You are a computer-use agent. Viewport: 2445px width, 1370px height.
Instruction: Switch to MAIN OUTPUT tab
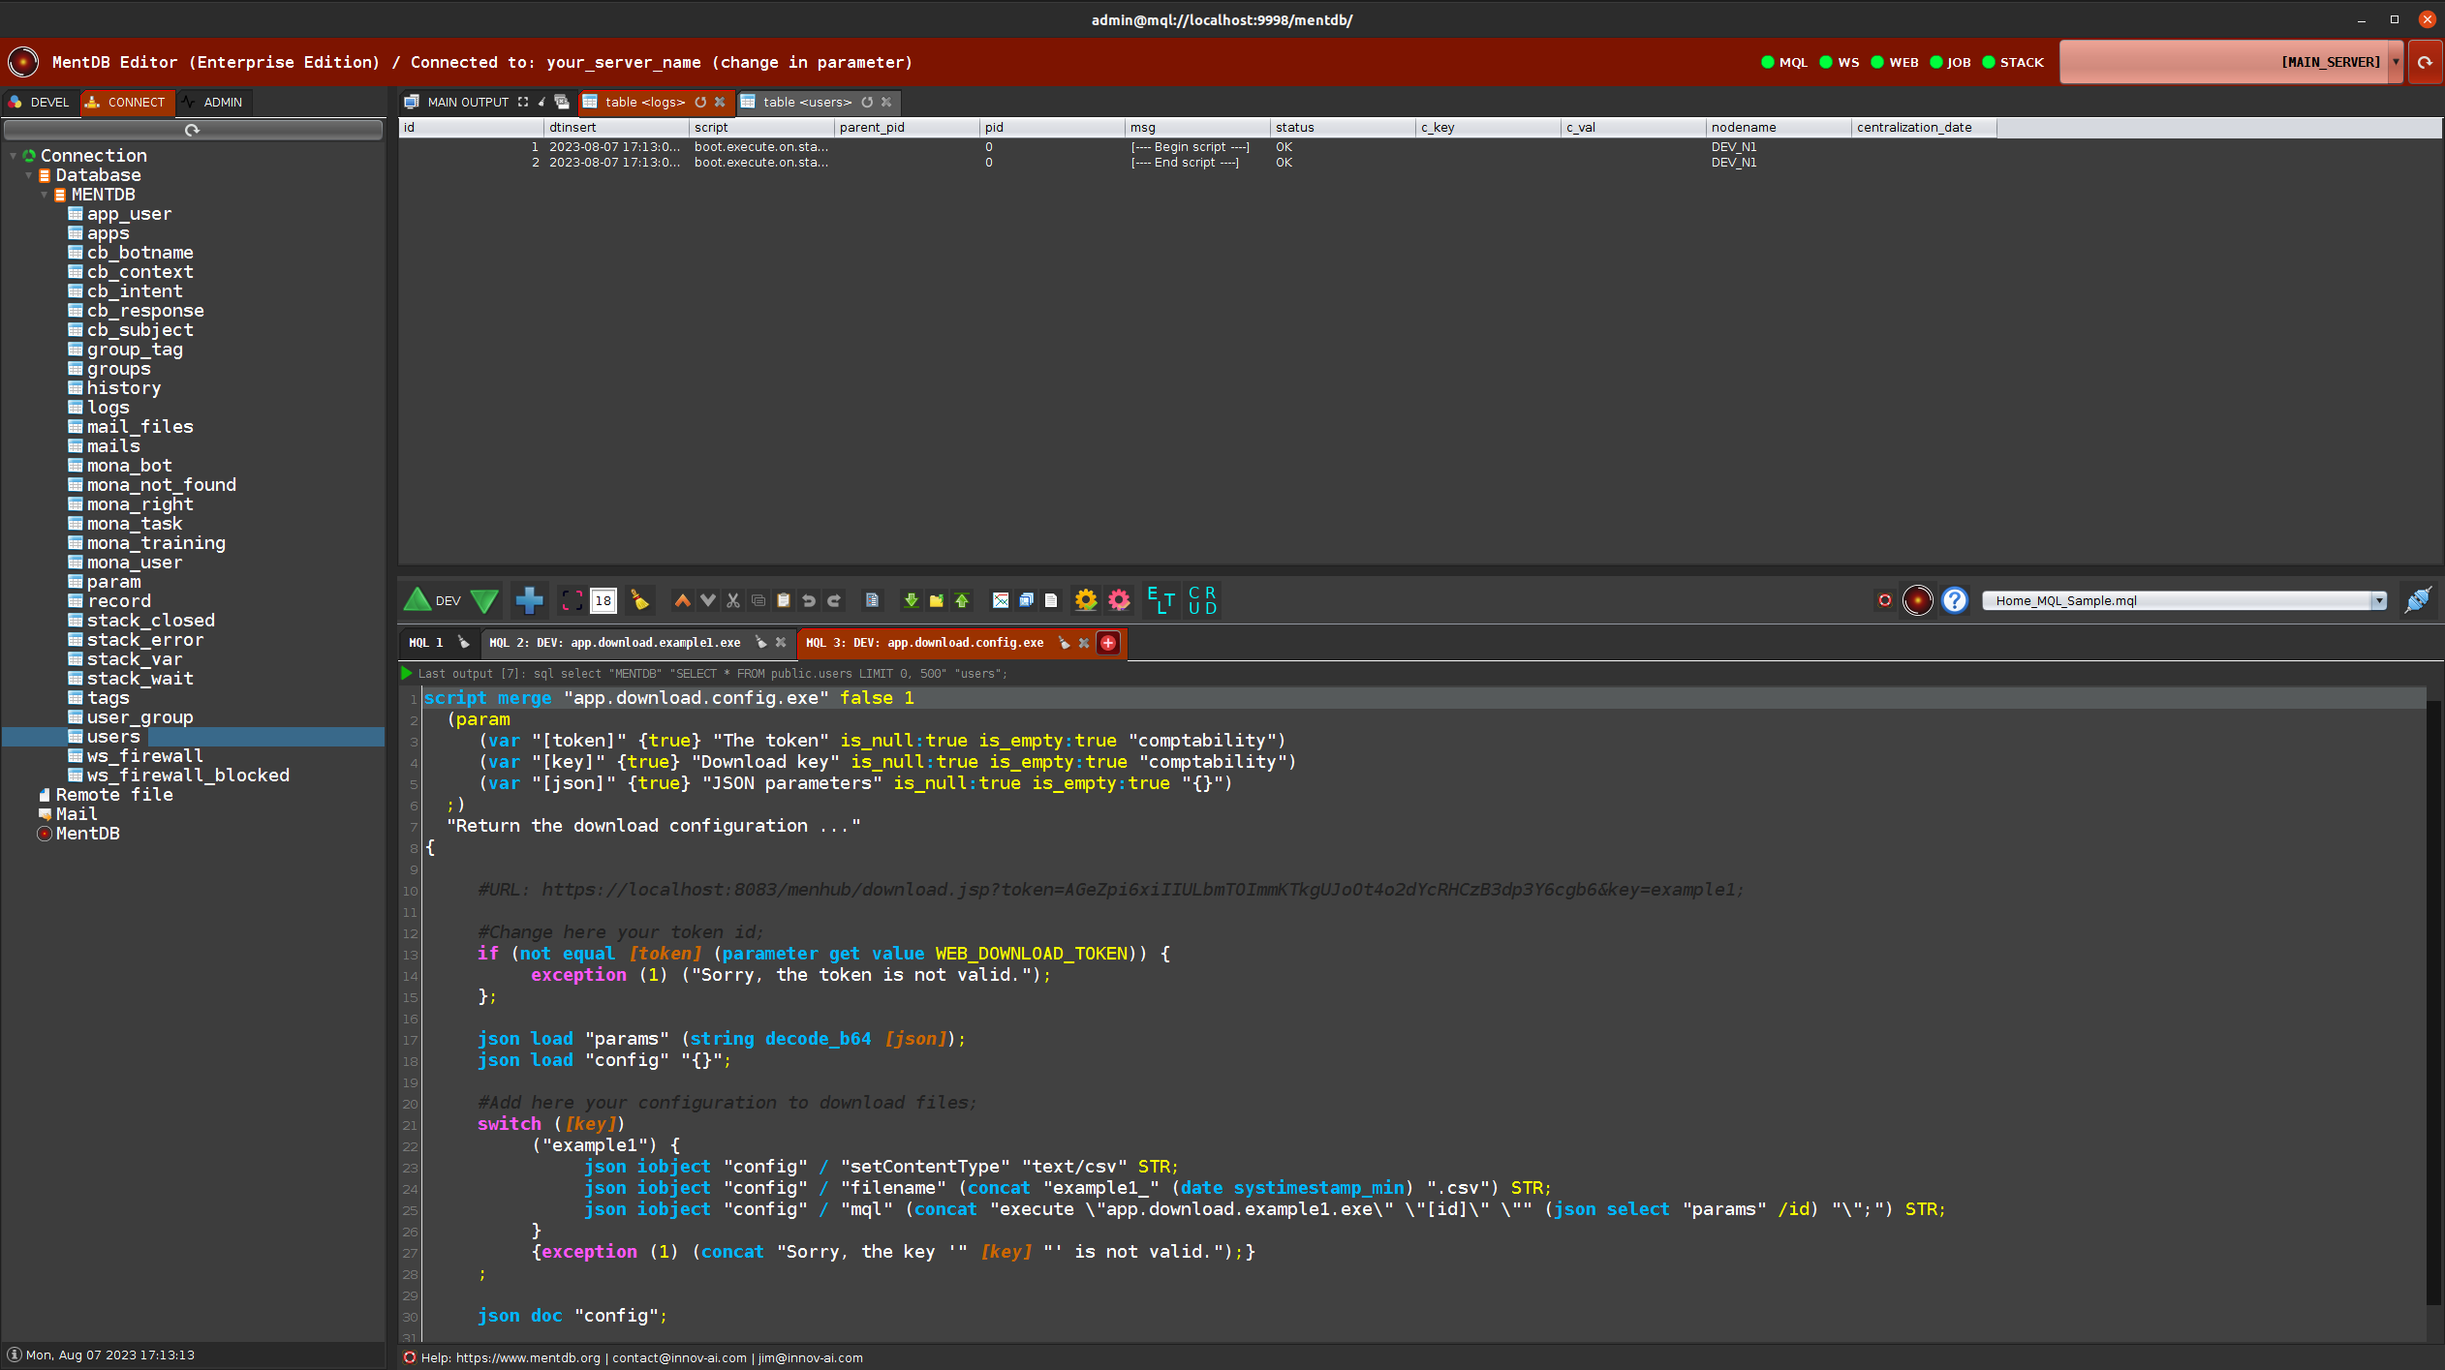pyautogui.click(x=468, y=102)
